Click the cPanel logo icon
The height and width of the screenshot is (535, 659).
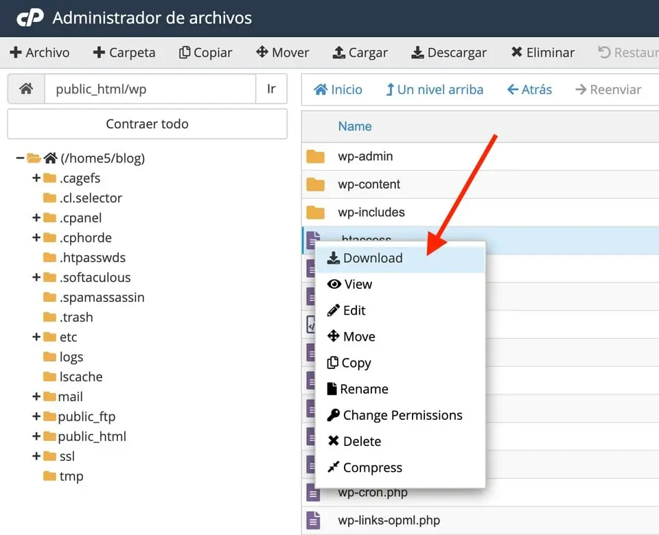(x=30, y=18)
